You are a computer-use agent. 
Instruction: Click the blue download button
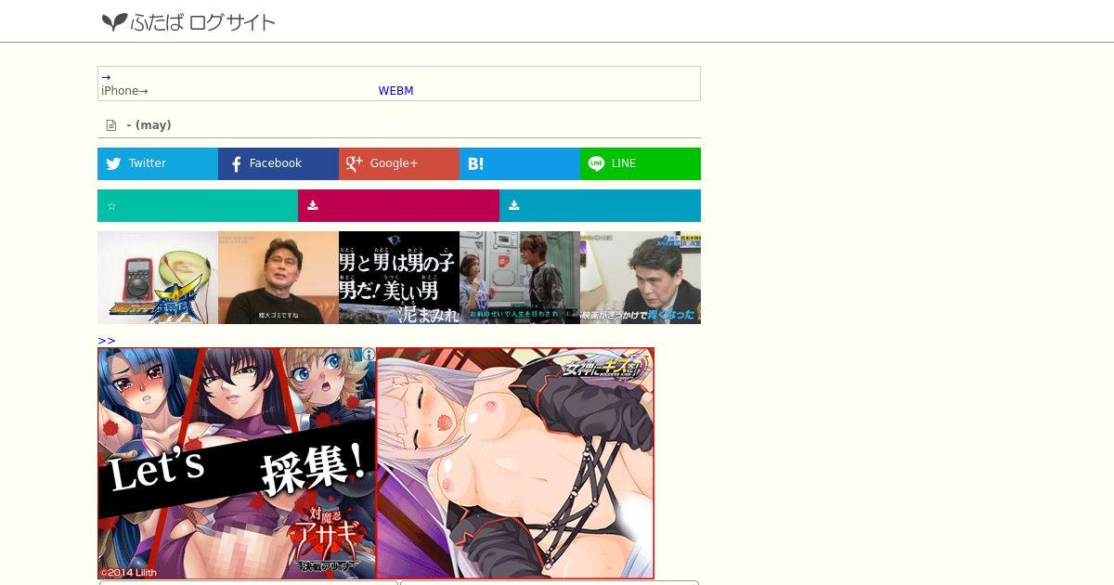[x=600, y=206]
